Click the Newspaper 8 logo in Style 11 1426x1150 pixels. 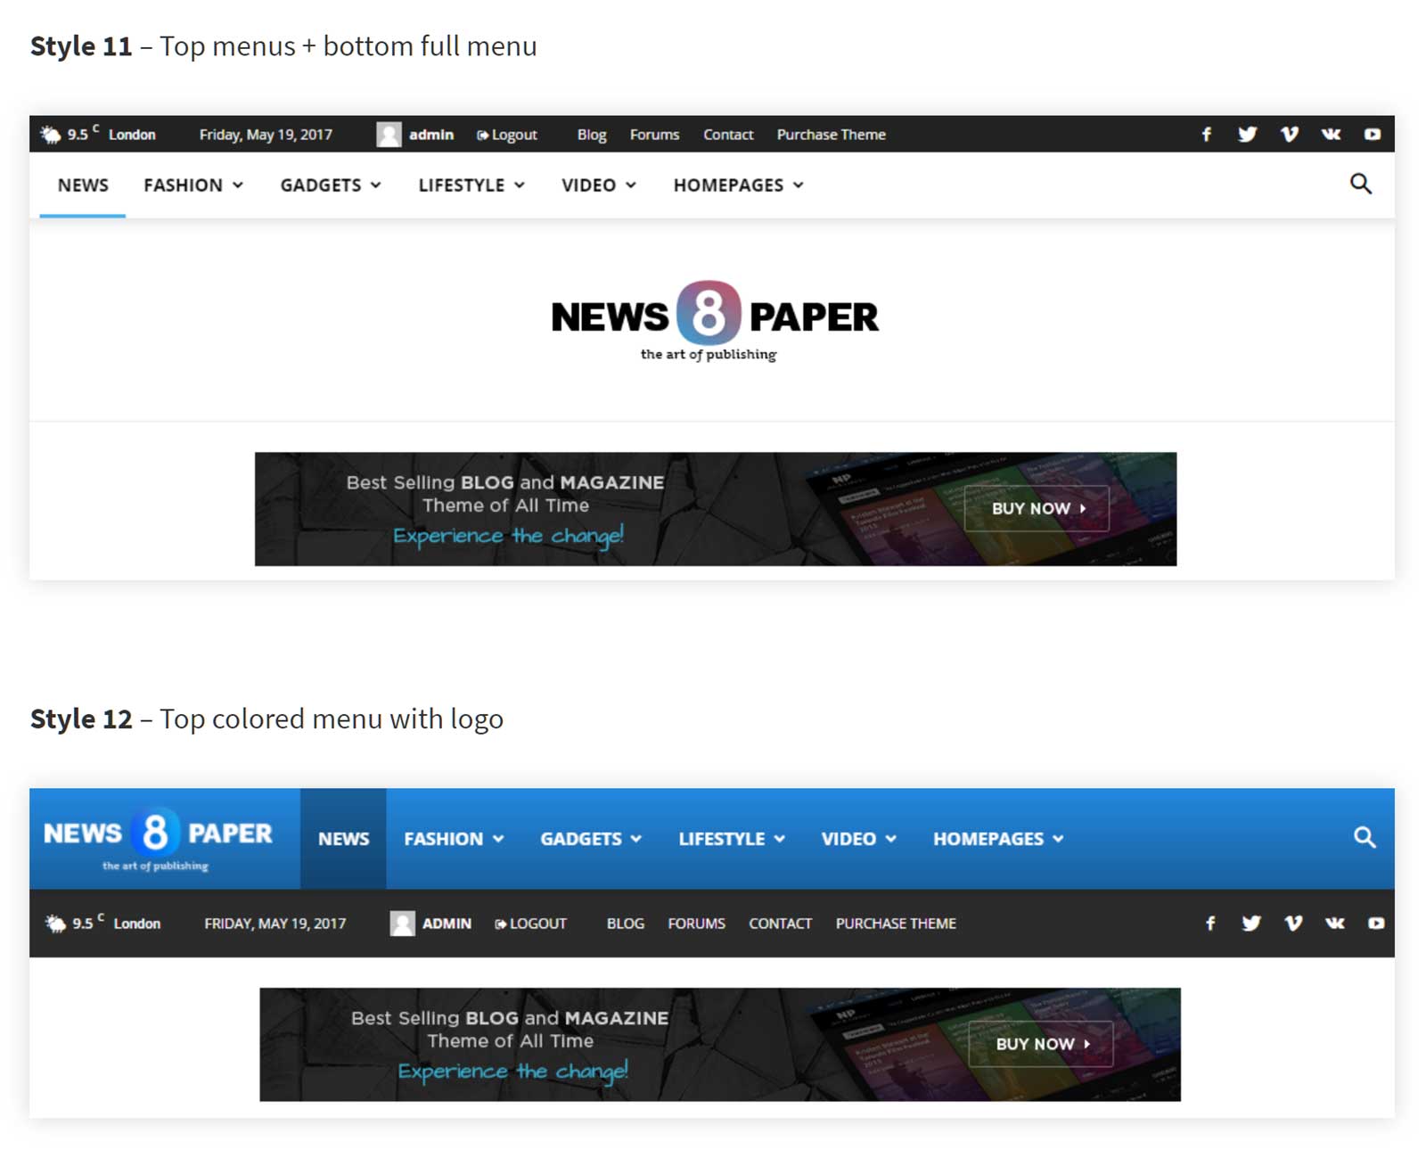click(x=714, y=321)
